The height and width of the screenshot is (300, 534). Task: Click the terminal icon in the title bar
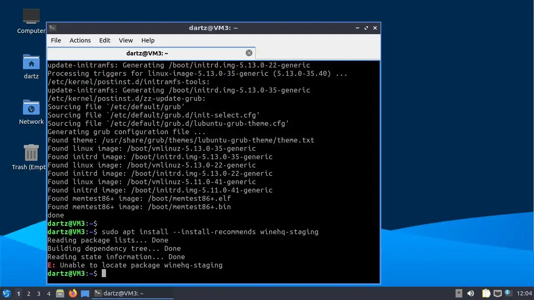point(52,28)
